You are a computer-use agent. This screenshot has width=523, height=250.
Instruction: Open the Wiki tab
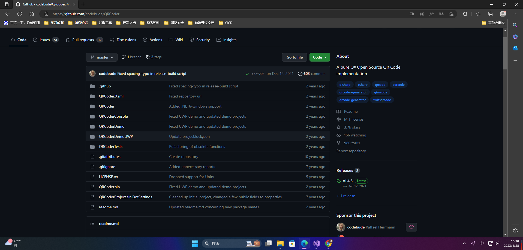click(176, 40)
